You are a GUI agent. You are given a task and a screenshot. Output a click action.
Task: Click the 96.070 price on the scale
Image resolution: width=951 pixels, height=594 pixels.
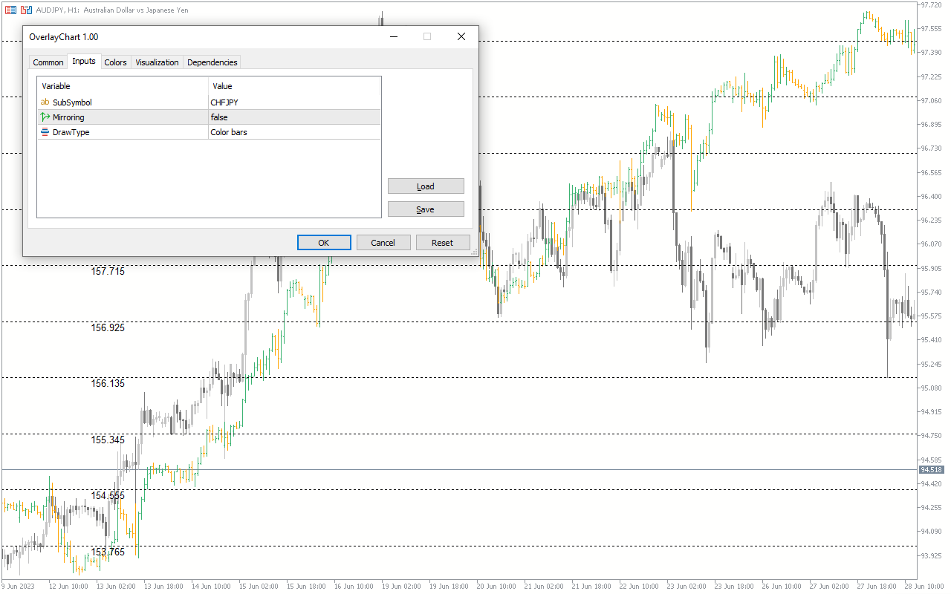(932, 244)
